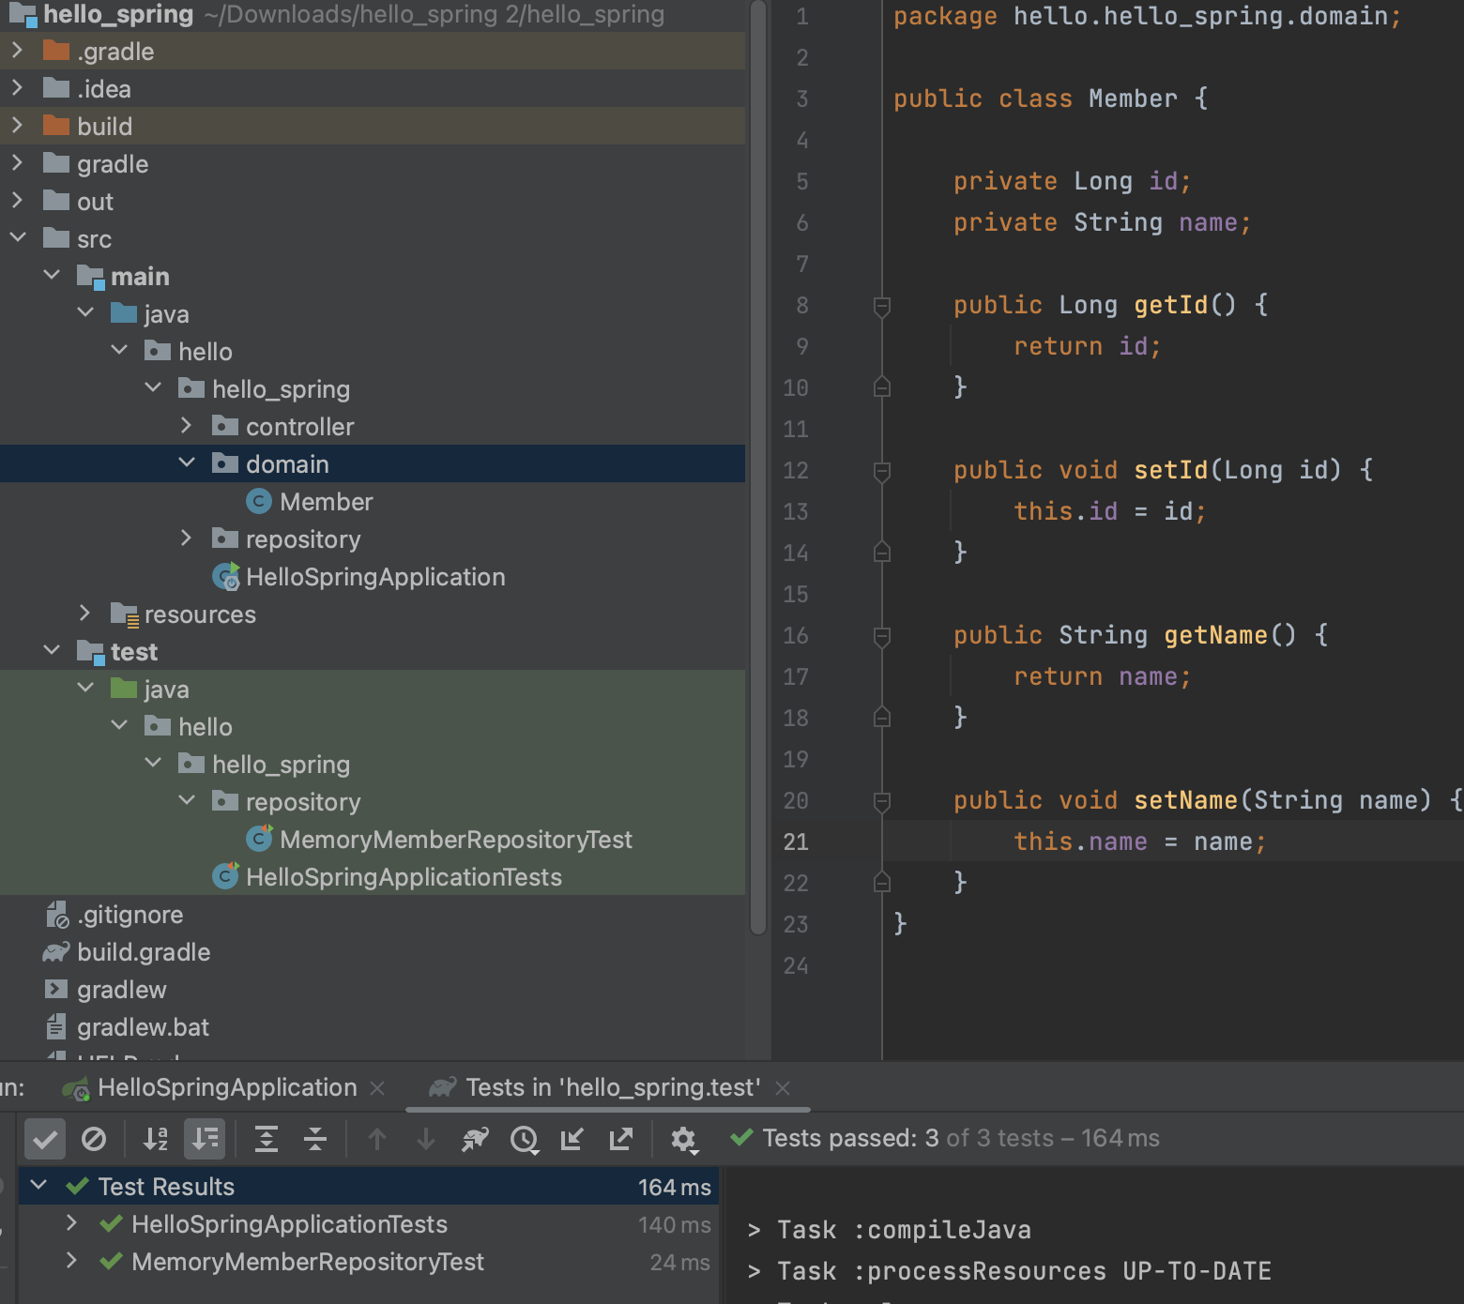1464x1304 pixels.
Task: Click the .gitignore file icon
Action: click(57, 915)
